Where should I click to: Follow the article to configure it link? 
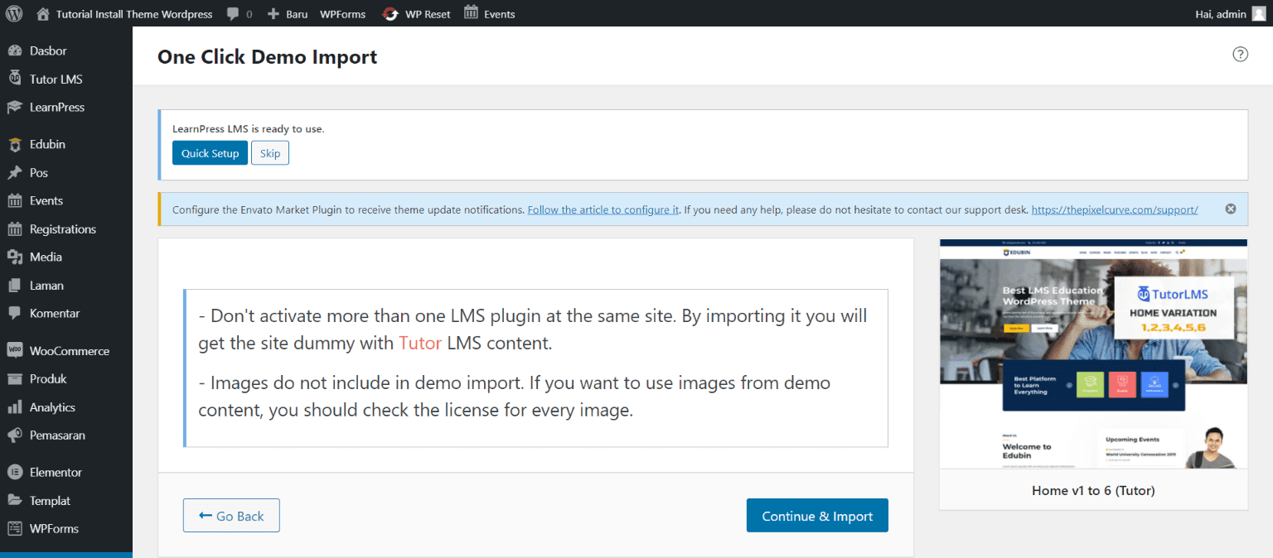[x=603, y=209]
